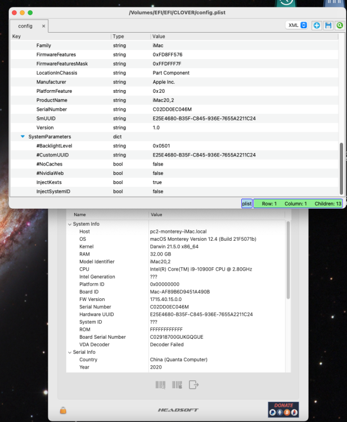This screenshot has height=422, width=347.
Task: Click the first barcode icon in Hackintool
Action: tap(160, 385)
